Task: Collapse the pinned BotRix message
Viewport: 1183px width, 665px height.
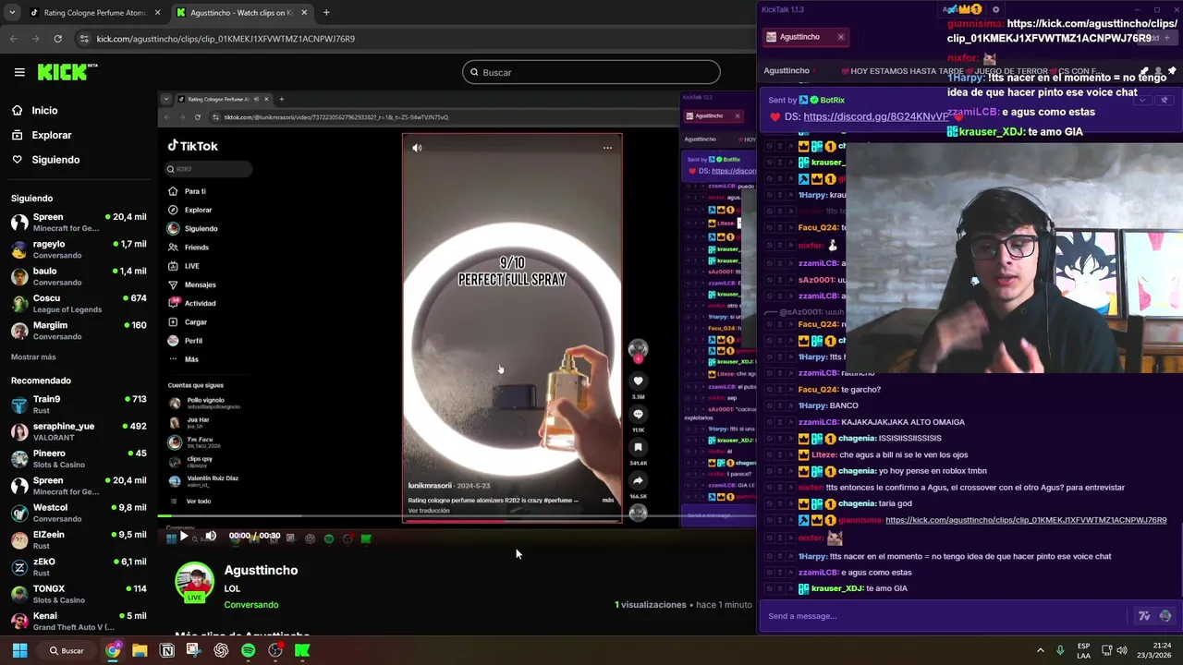Action: tap(1144, 100)
